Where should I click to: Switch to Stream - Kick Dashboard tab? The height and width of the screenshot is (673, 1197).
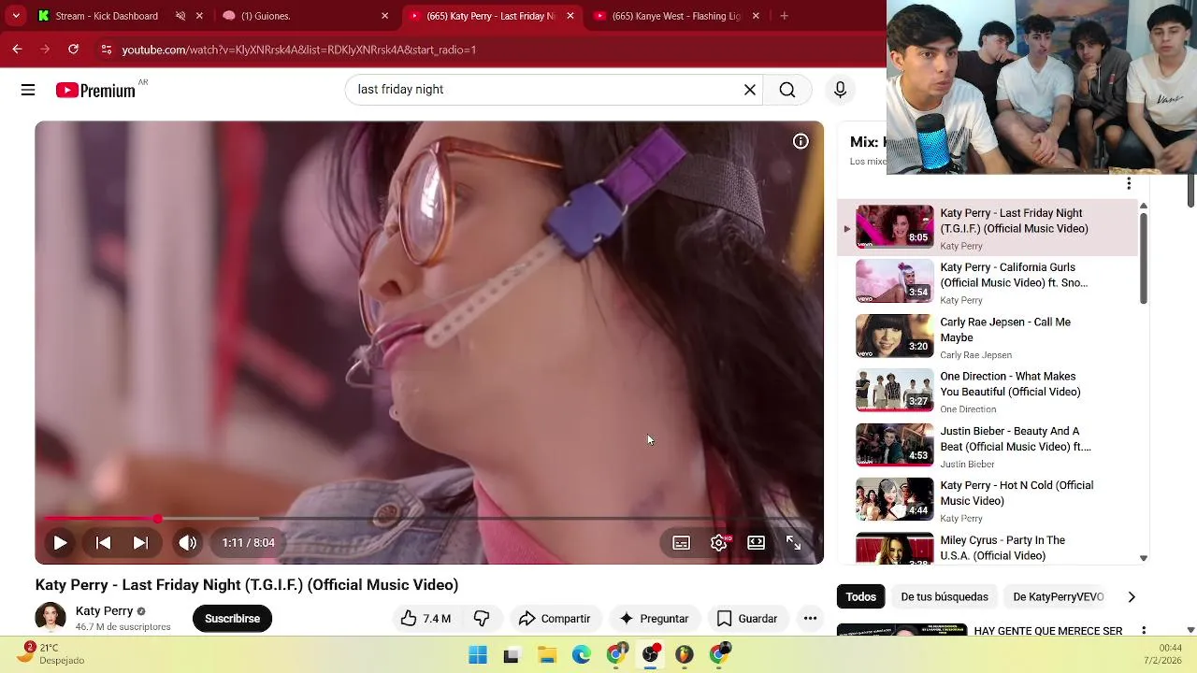107,16
